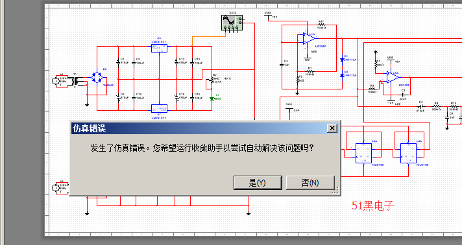Close the 仿真错误 dialog with X
The width and height of the screenshot is (462, 245).
pos(332,128)
